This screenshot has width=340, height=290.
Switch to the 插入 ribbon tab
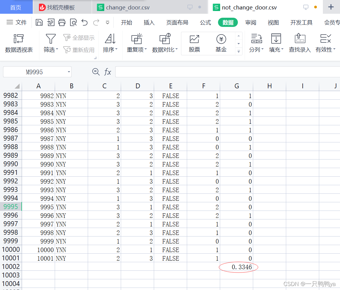tap(149, 23)
